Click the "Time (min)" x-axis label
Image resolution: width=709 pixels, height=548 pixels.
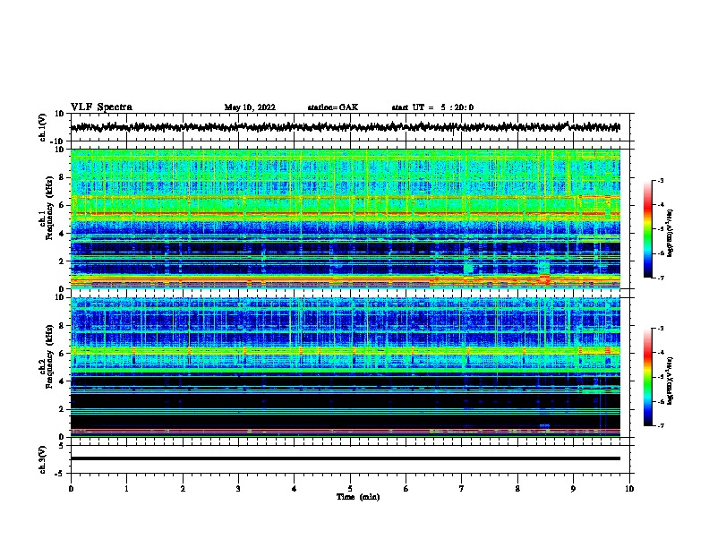point(358,497)
